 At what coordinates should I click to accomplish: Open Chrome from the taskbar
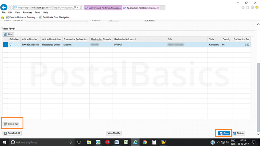point(145,142)
